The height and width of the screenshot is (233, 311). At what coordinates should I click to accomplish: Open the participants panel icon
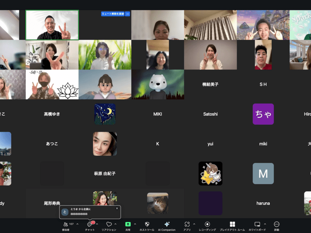66,224
